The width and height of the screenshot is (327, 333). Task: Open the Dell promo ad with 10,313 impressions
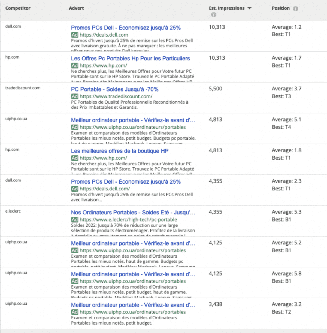(126, 28)
